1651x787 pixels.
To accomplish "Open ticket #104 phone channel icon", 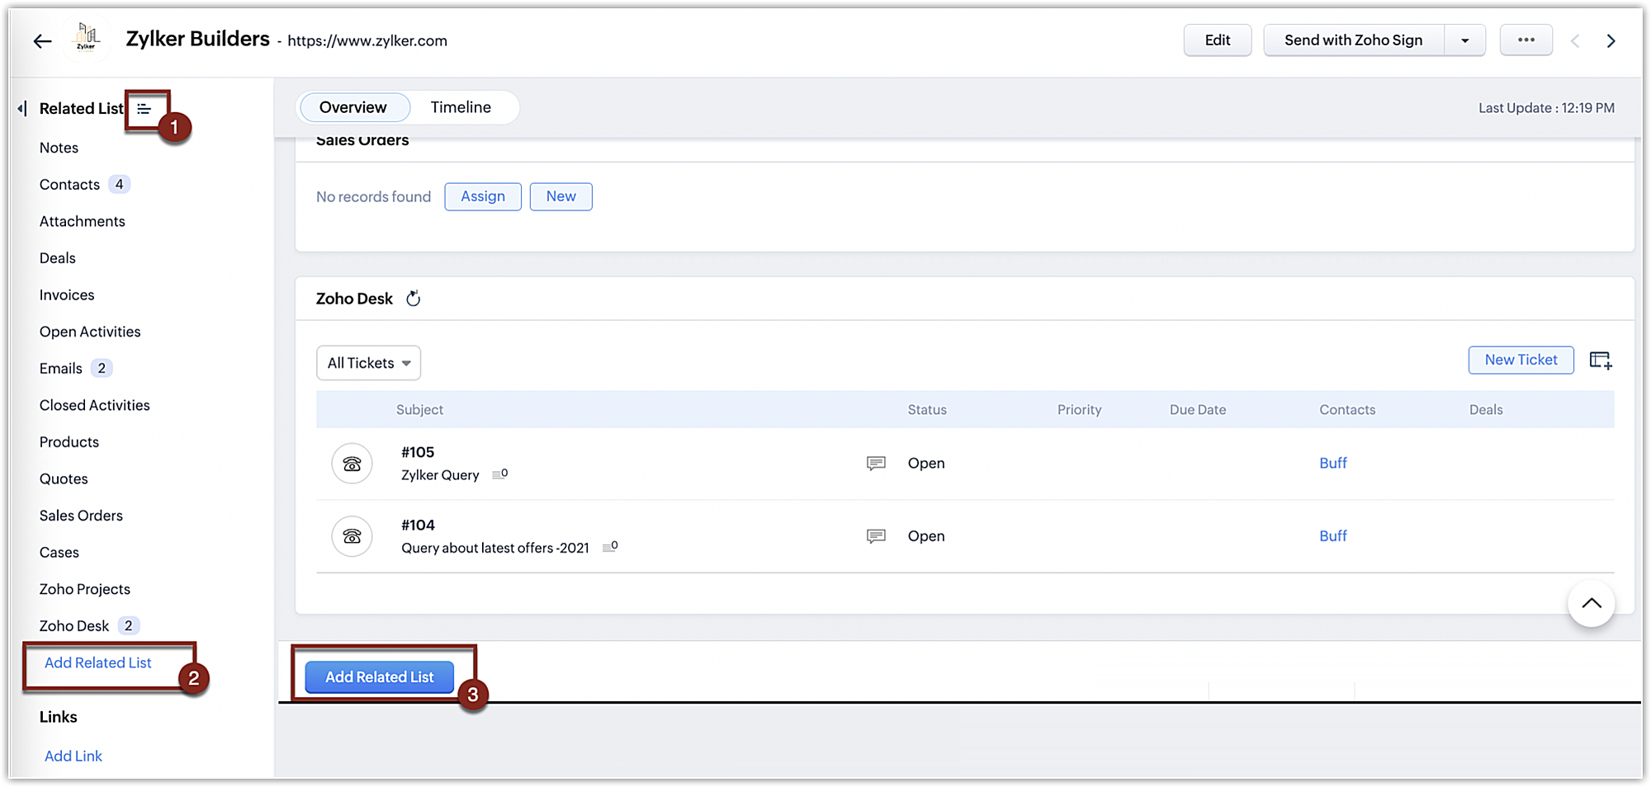I will [352, 536].
